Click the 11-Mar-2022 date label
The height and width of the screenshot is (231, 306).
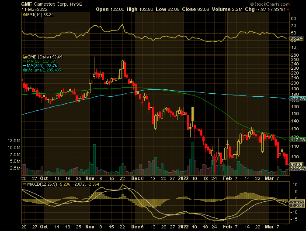[x=35, y=9]
